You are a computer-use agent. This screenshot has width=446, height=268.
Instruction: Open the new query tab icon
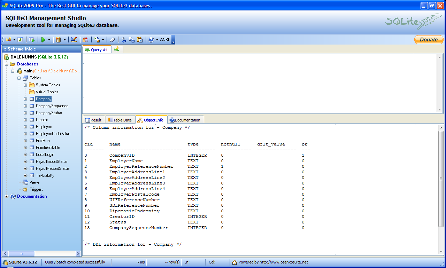coord(117,49)
